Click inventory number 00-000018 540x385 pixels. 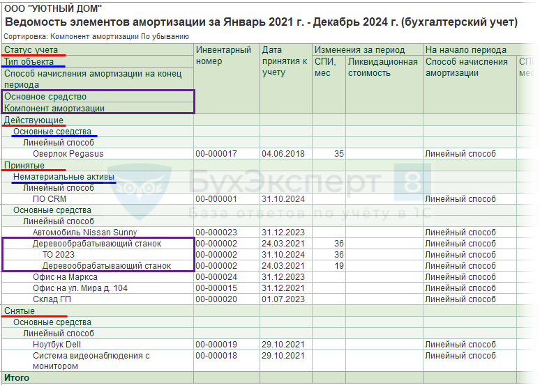(x=216, y=356)
